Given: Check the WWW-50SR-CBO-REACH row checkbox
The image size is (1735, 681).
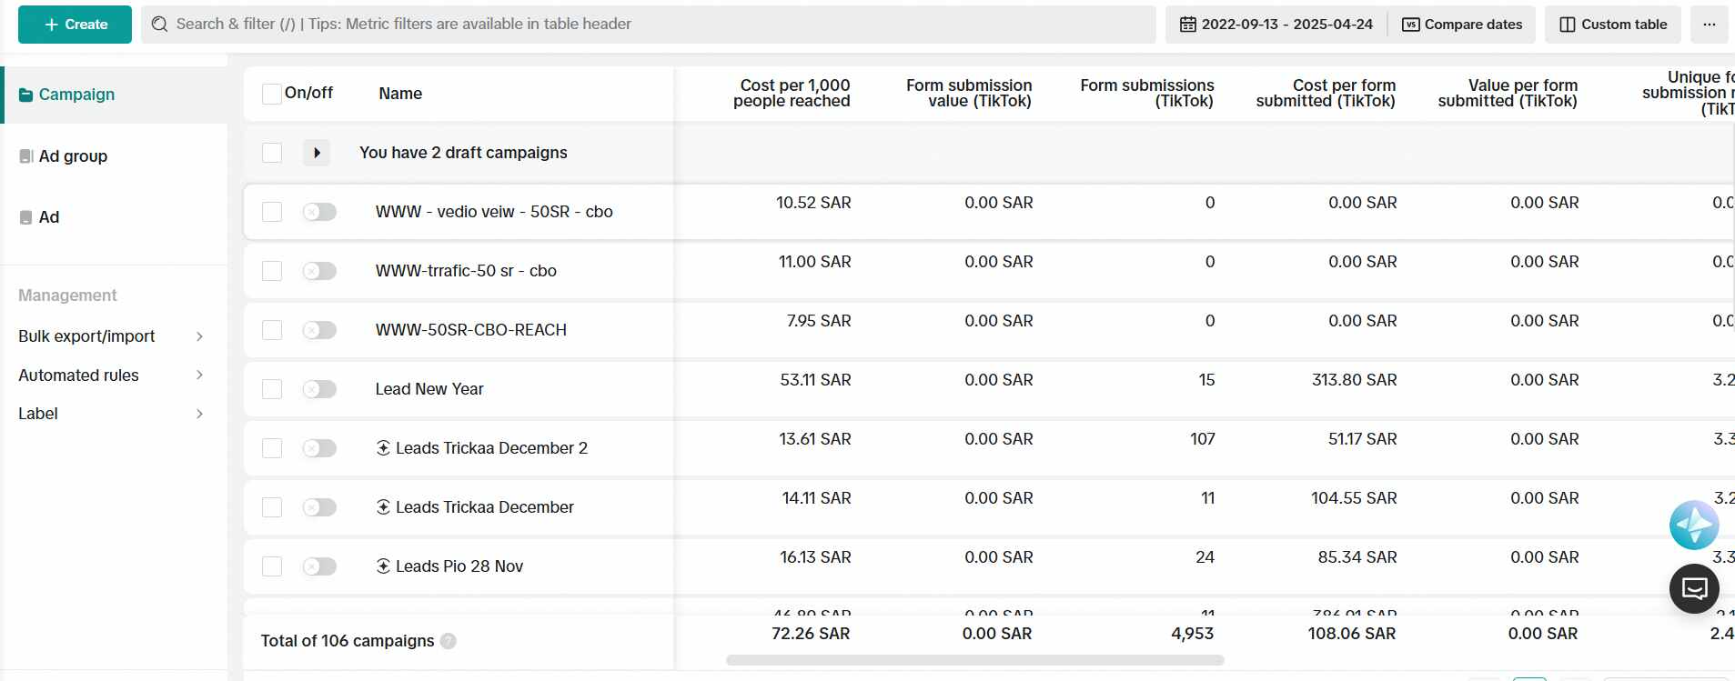Looking at the screenshot, I should coord(272,330).
